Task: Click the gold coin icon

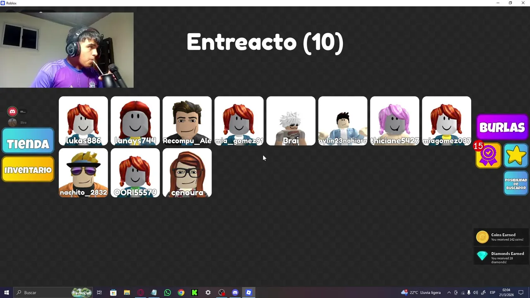Action: coord(482,237)
